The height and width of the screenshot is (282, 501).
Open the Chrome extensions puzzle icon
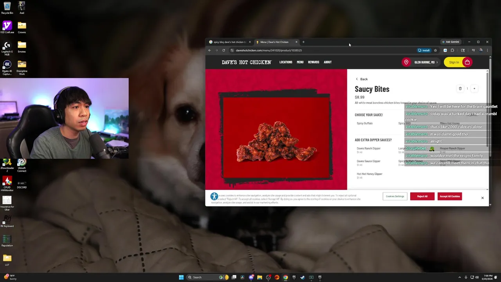point(452,50)
